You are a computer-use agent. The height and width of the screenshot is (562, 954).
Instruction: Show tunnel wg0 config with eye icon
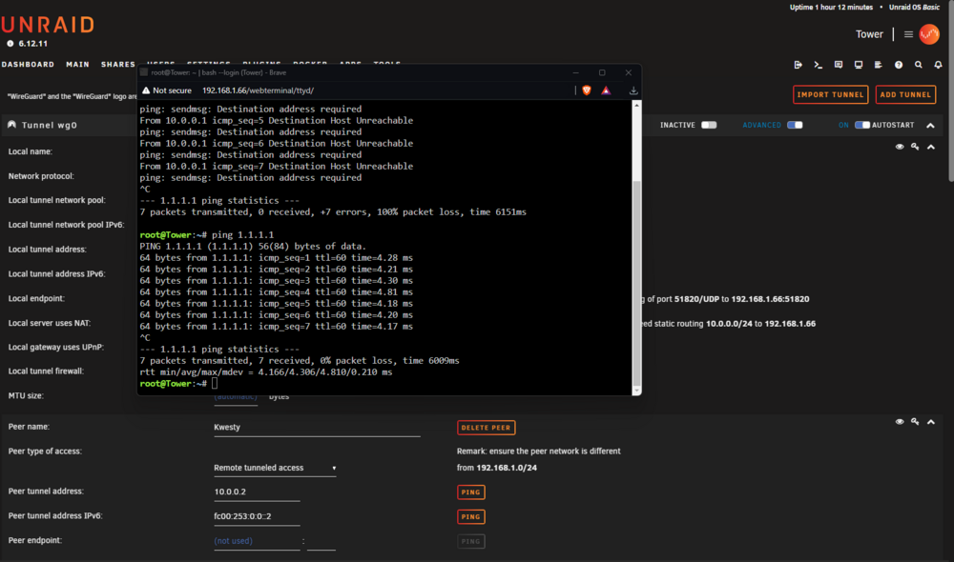pos(900,147)
